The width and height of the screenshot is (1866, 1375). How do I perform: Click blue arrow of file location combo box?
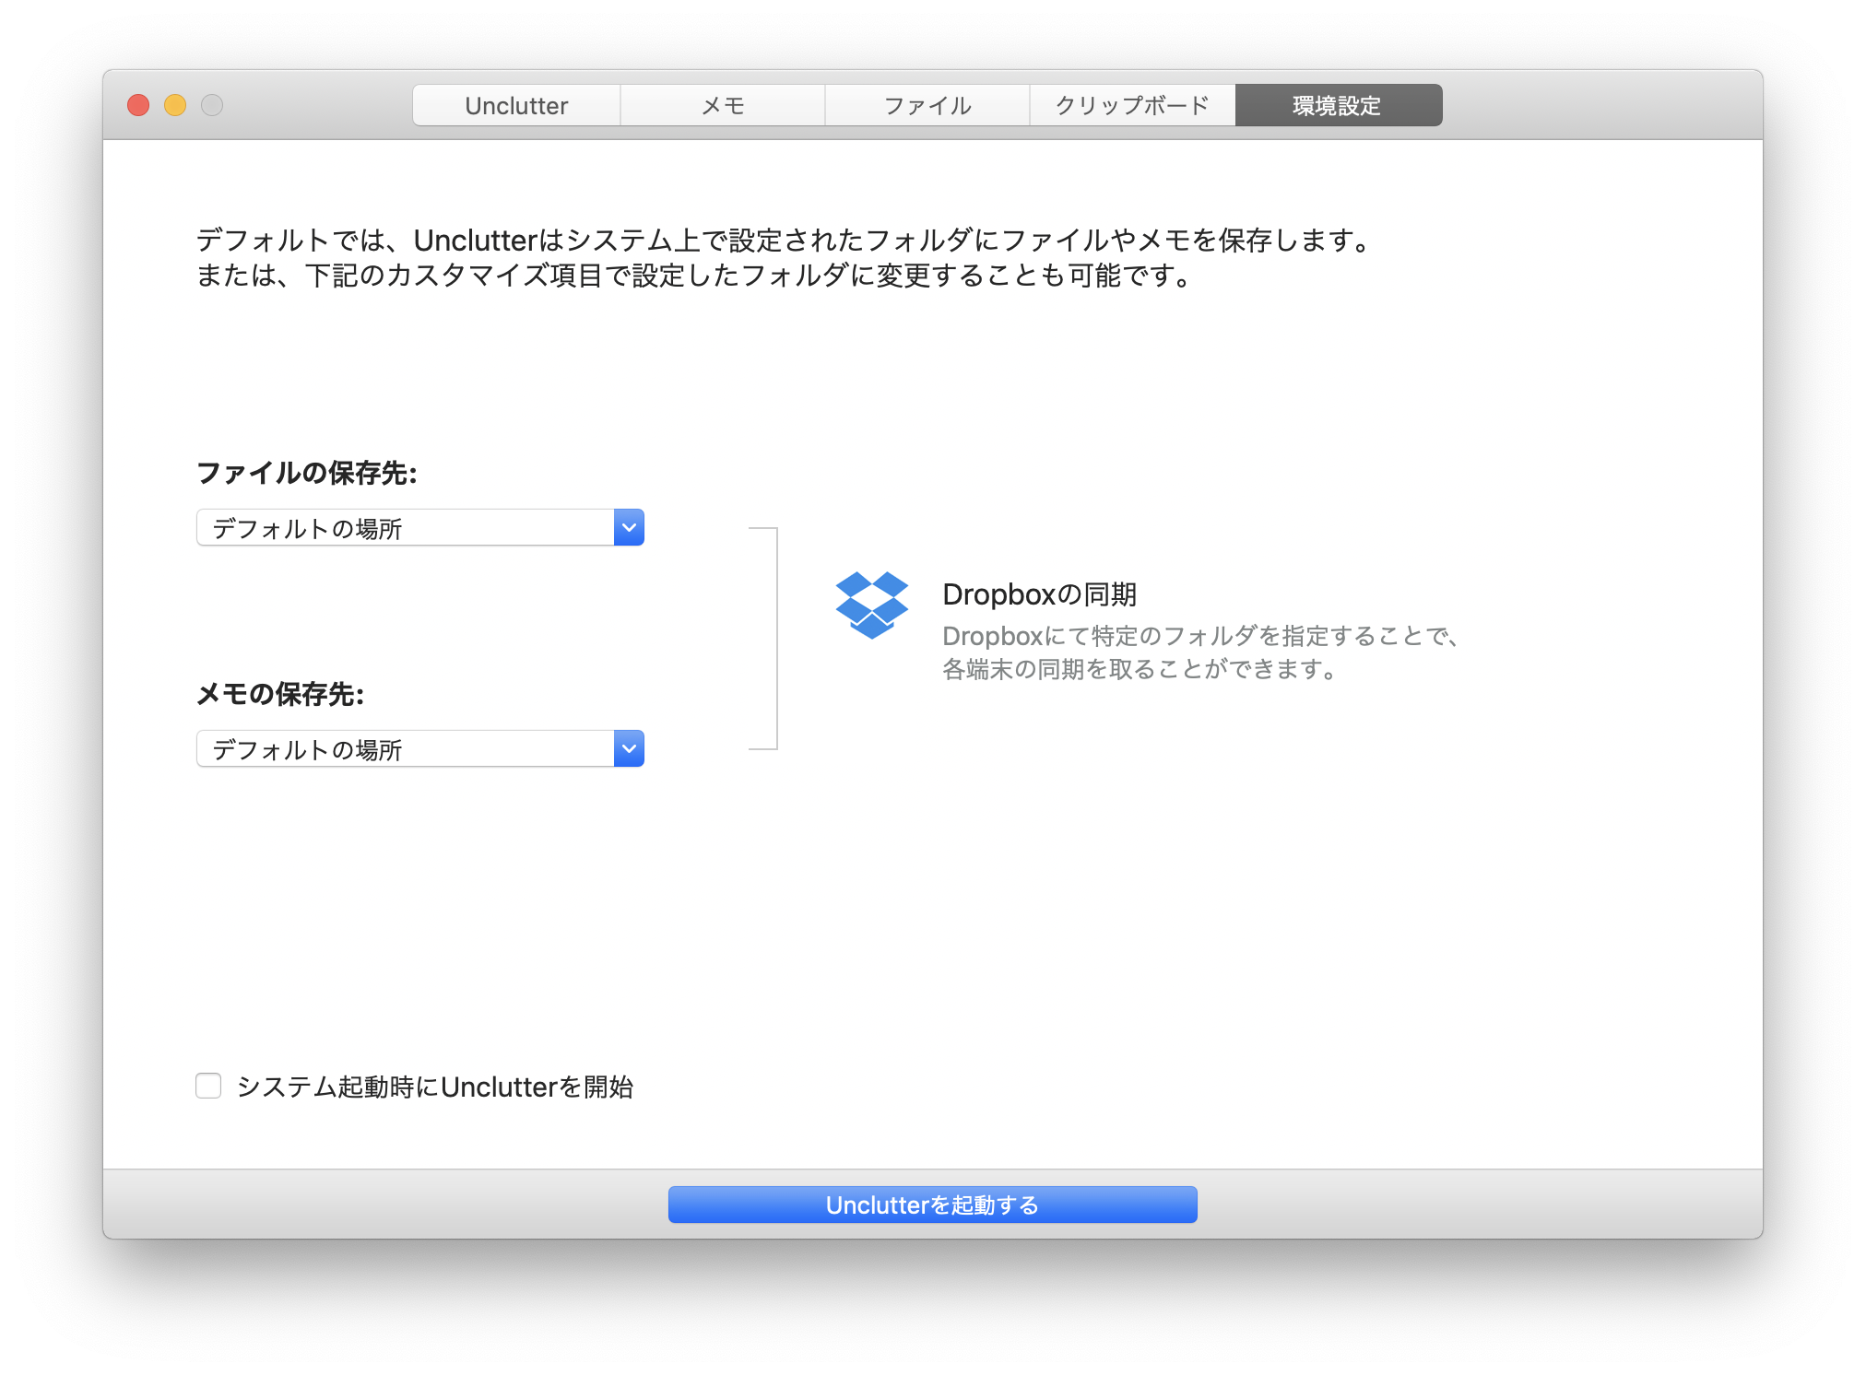[629, 528]
